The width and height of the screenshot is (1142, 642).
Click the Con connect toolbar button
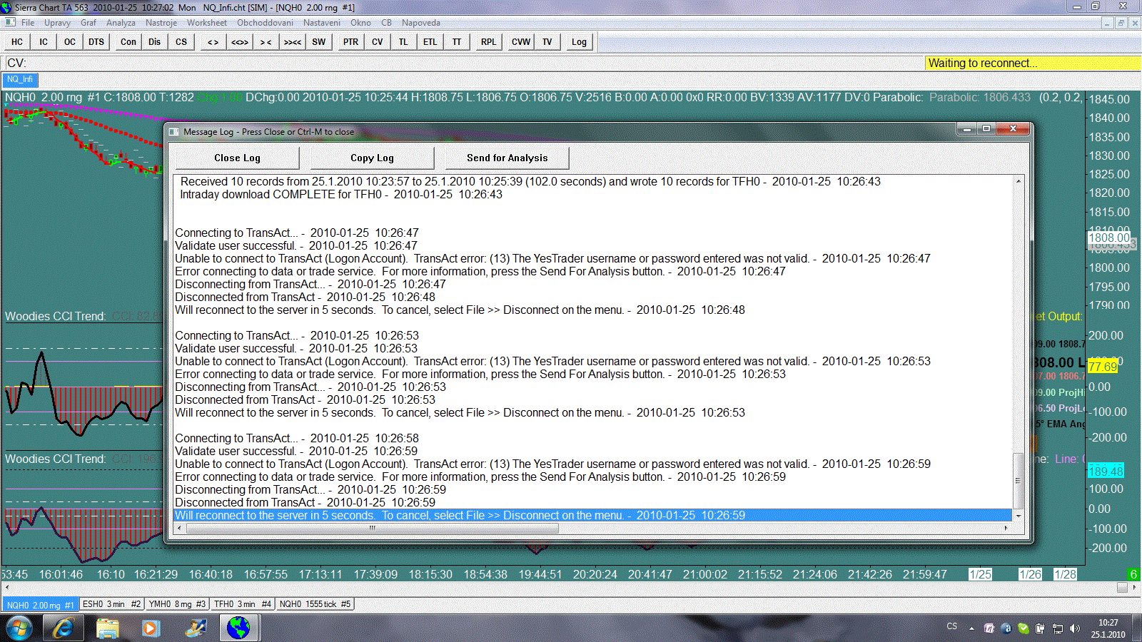coord(128,42)
